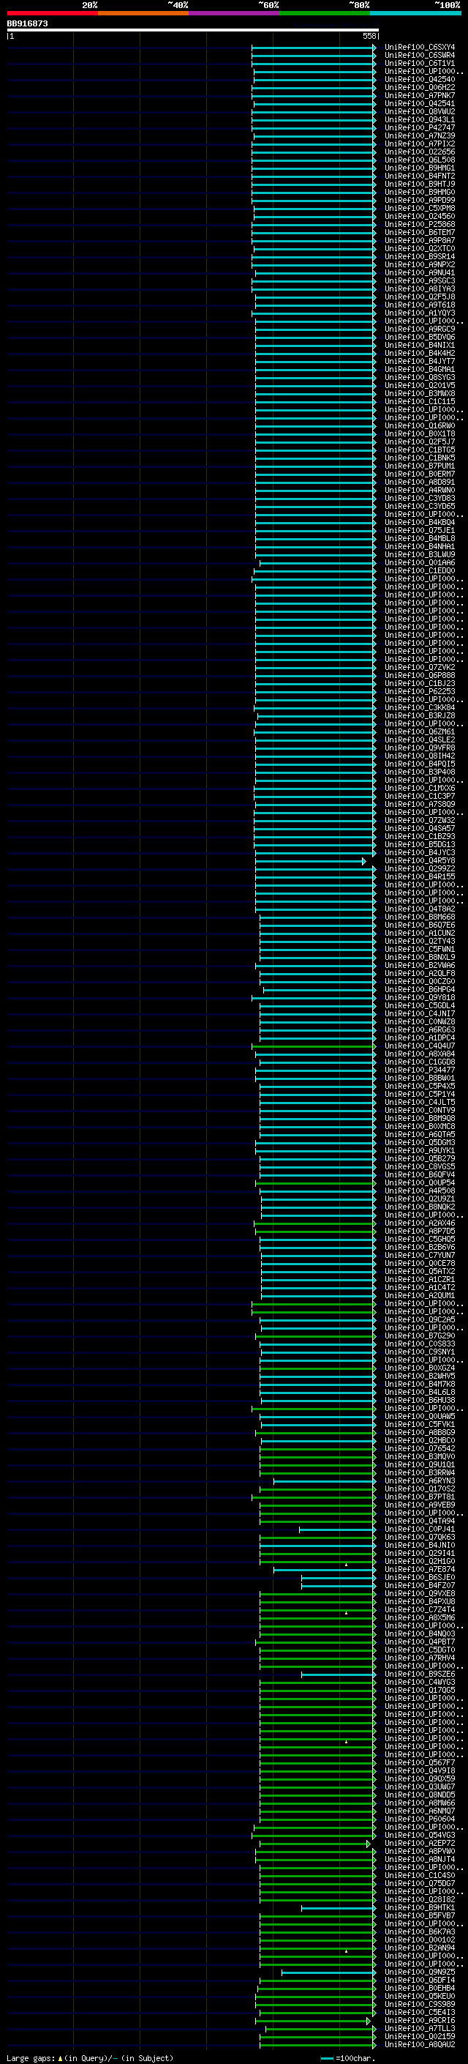Open entry UniRef100_B5DVQ6
This screenshot has width=468, height=2064.
pyautogui.click(x=419, y=337)
